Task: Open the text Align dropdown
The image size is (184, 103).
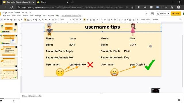Action: [x=110, y=20]
